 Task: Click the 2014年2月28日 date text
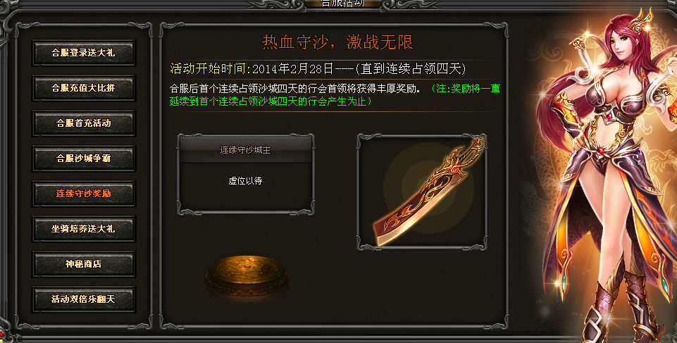tap(293, 68)
